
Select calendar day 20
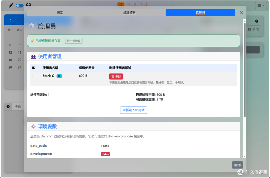19,60
